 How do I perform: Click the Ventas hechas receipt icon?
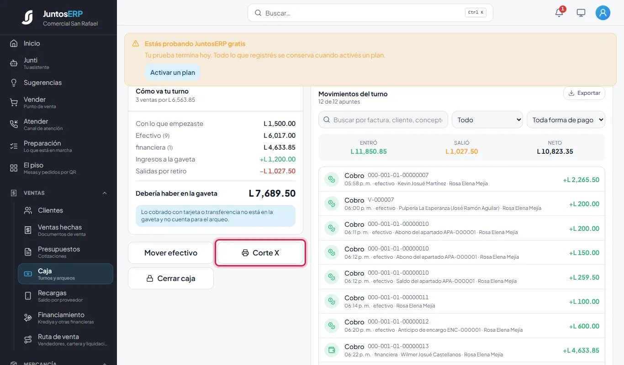(28, 230)
